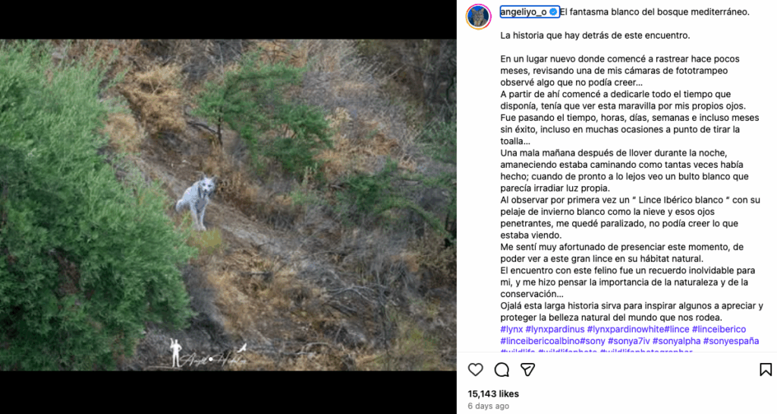Image resolution: width=777 pixels, height=414 pixels.
Task: Like the post with the heart icon
Action: [475, 369]
